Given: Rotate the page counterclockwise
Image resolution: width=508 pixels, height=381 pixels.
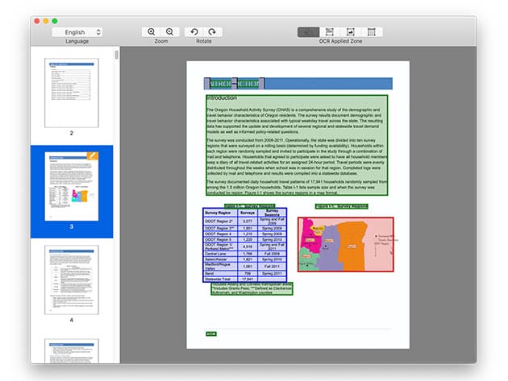Looking at the screenshot, I should click(194, 31).
